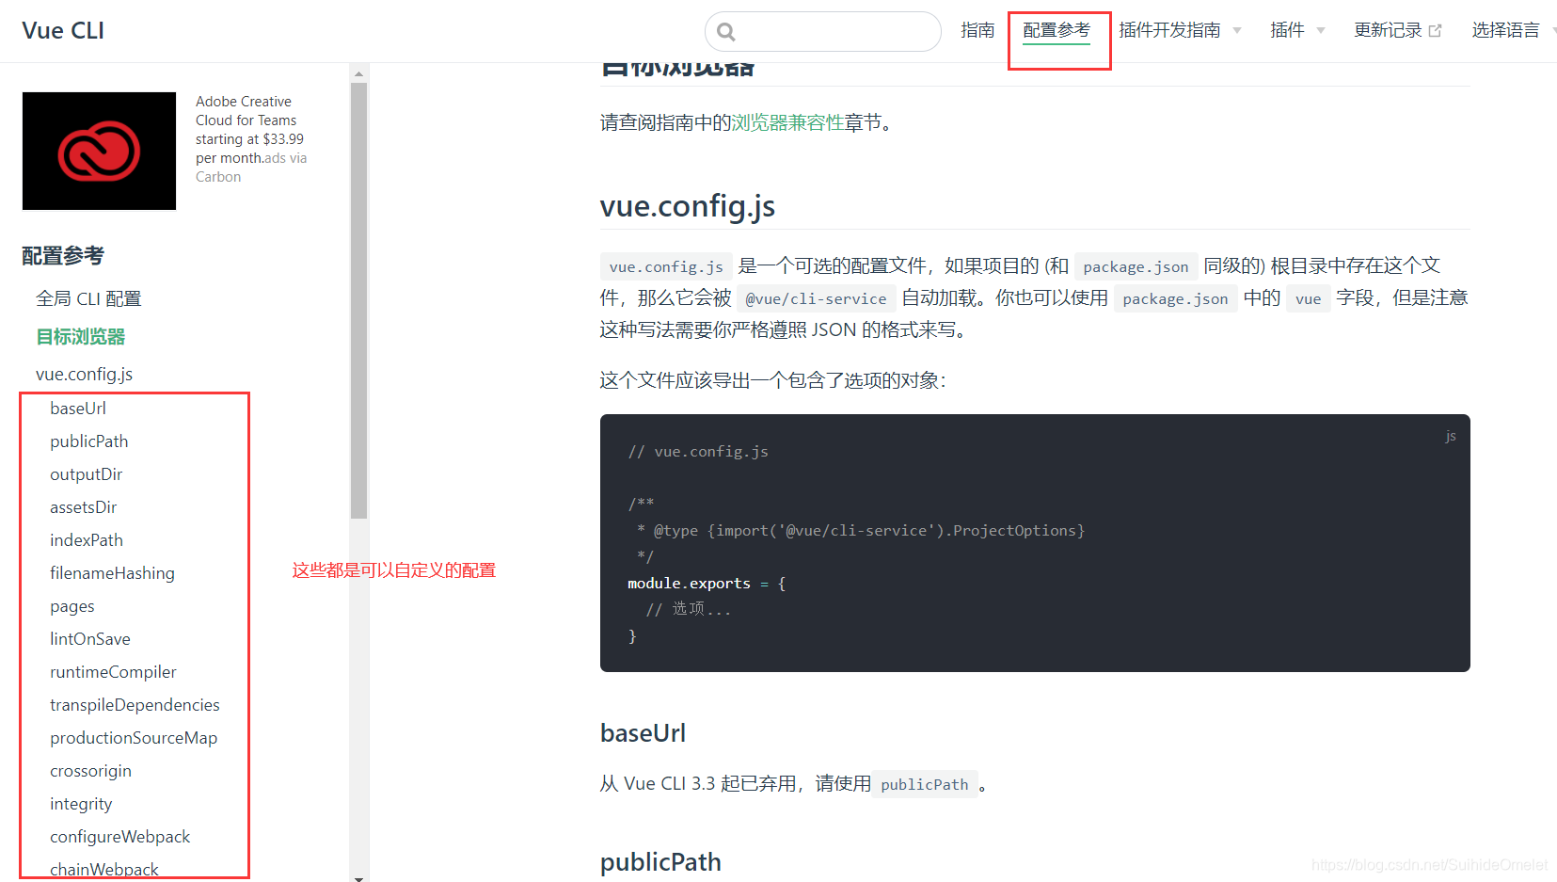Go to 全局 CLI 配置 in sidebar

point(88,298)
